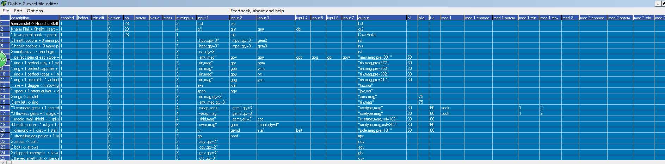Open the File menu
Viewport: 665px width, 164px height.
tap(6, 11)
